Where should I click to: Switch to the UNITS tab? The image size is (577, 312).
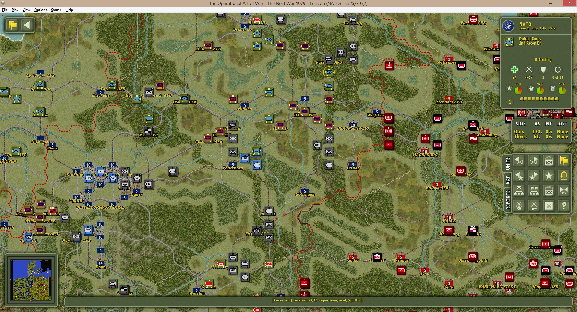coord(508,163)
